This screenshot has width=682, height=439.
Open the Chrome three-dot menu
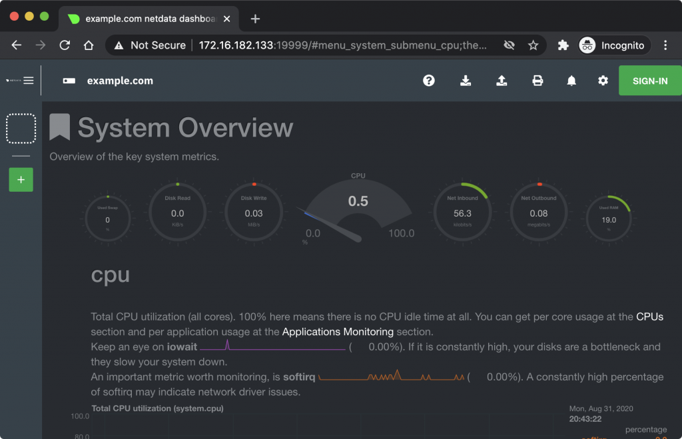tap(665, 45)
